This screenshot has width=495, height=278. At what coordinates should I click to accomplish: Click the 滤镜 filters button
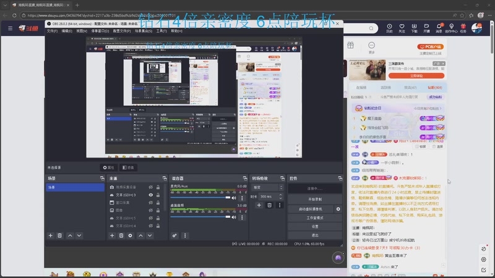128,167
